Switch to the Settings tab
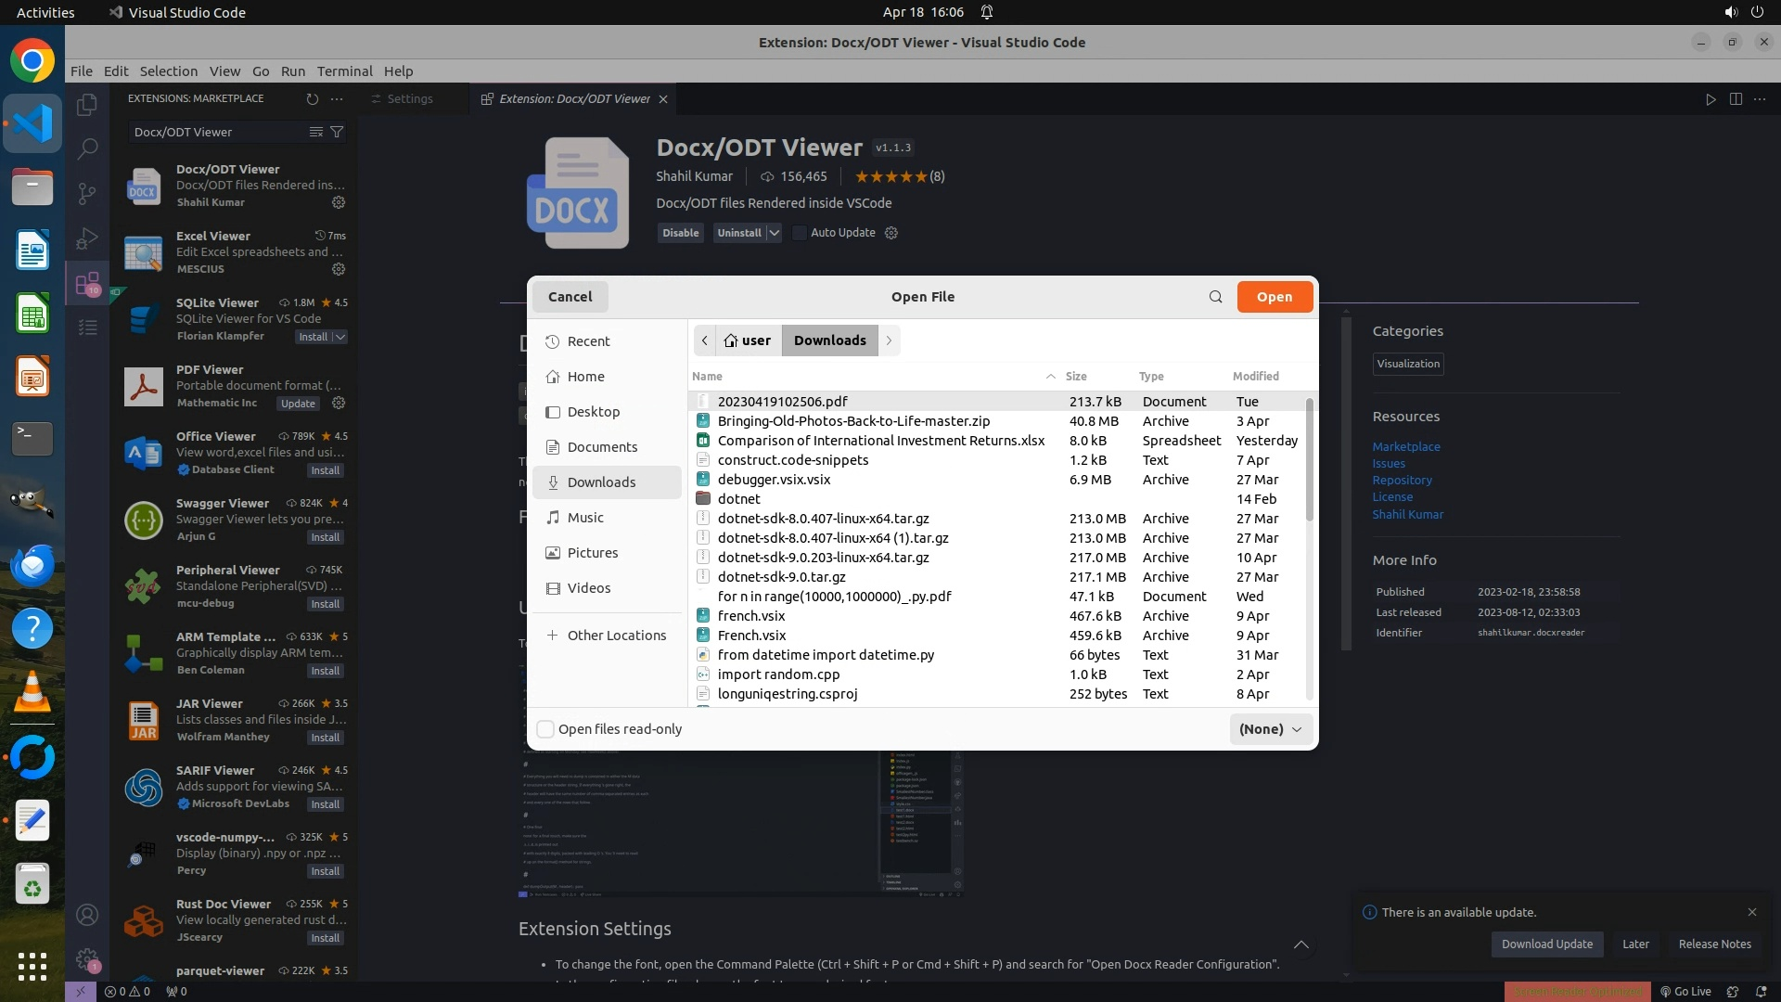This screenshot has height=1002, width=1781. point(410,98)
